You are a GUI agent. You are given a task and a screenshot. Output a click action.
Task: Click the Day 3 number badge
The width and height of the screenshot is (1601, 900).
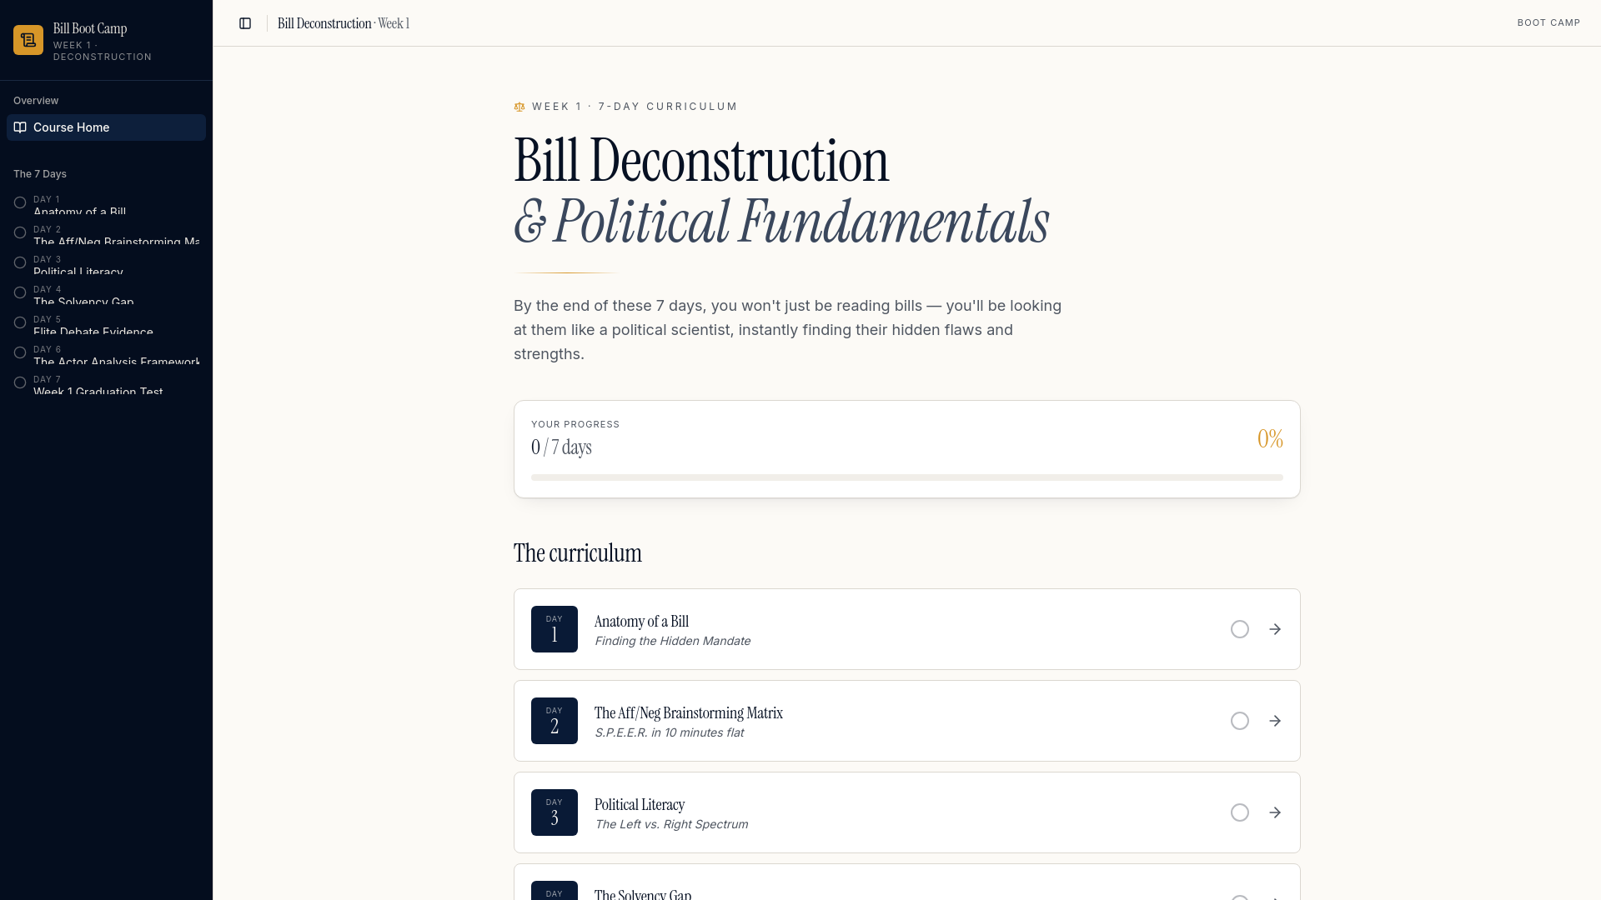click(555, 812)
